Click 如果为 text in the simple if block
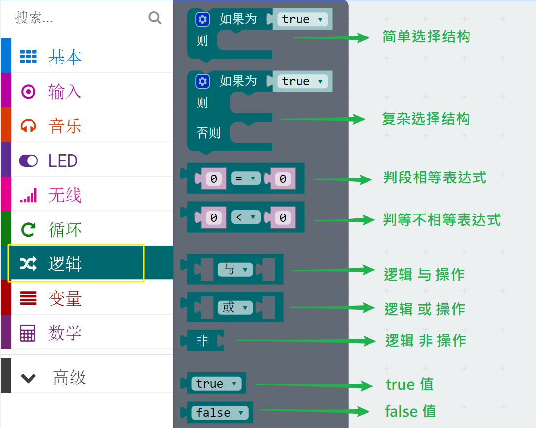Viewport: 536px width, 428px height. (238, 19)
